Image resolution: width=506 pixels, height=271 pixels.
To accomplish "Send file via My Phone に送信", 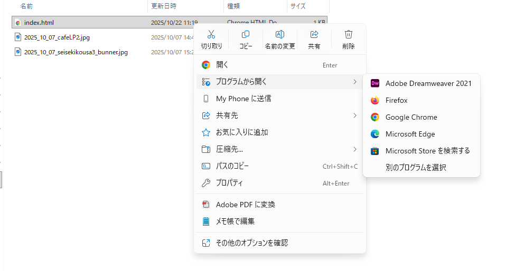I will point(243,99).
